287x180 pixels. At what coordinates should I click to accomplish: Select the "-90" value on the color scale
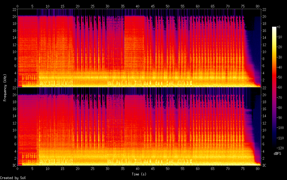point(279,118)
